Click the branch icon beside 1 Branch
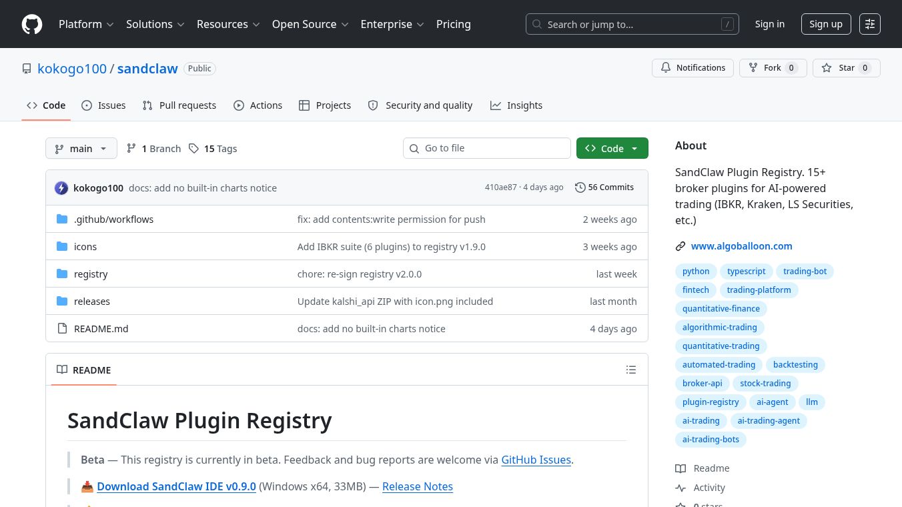Viewport: 902px width, 507px height. (x=131, y=148)
